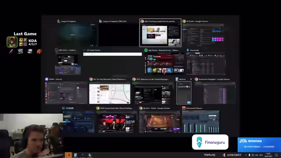281x158 pixels.
Task: Click the Rechner calculator icon in switcher
Action: tap(177, 79)
